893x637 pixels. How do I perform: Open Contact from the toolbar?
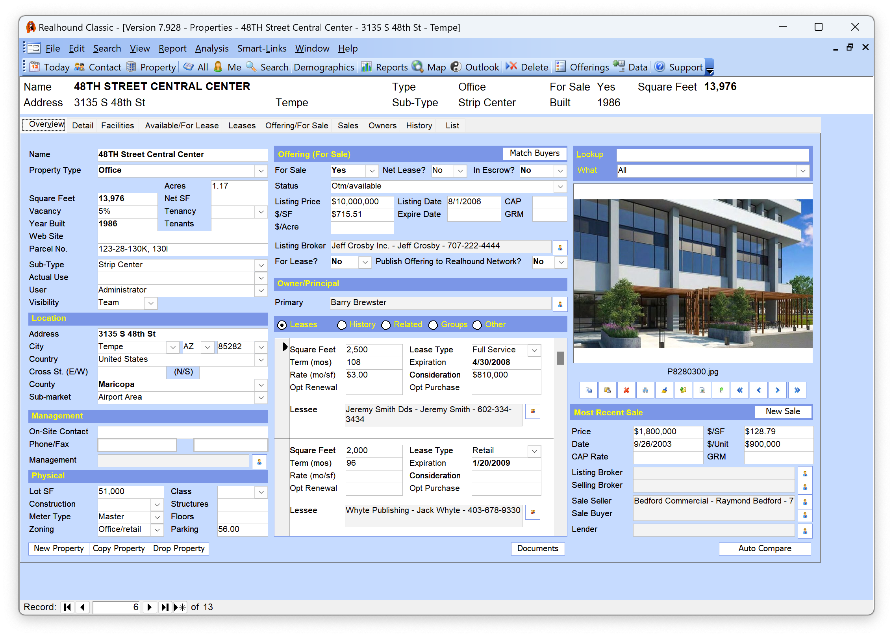tap(98, 67)
